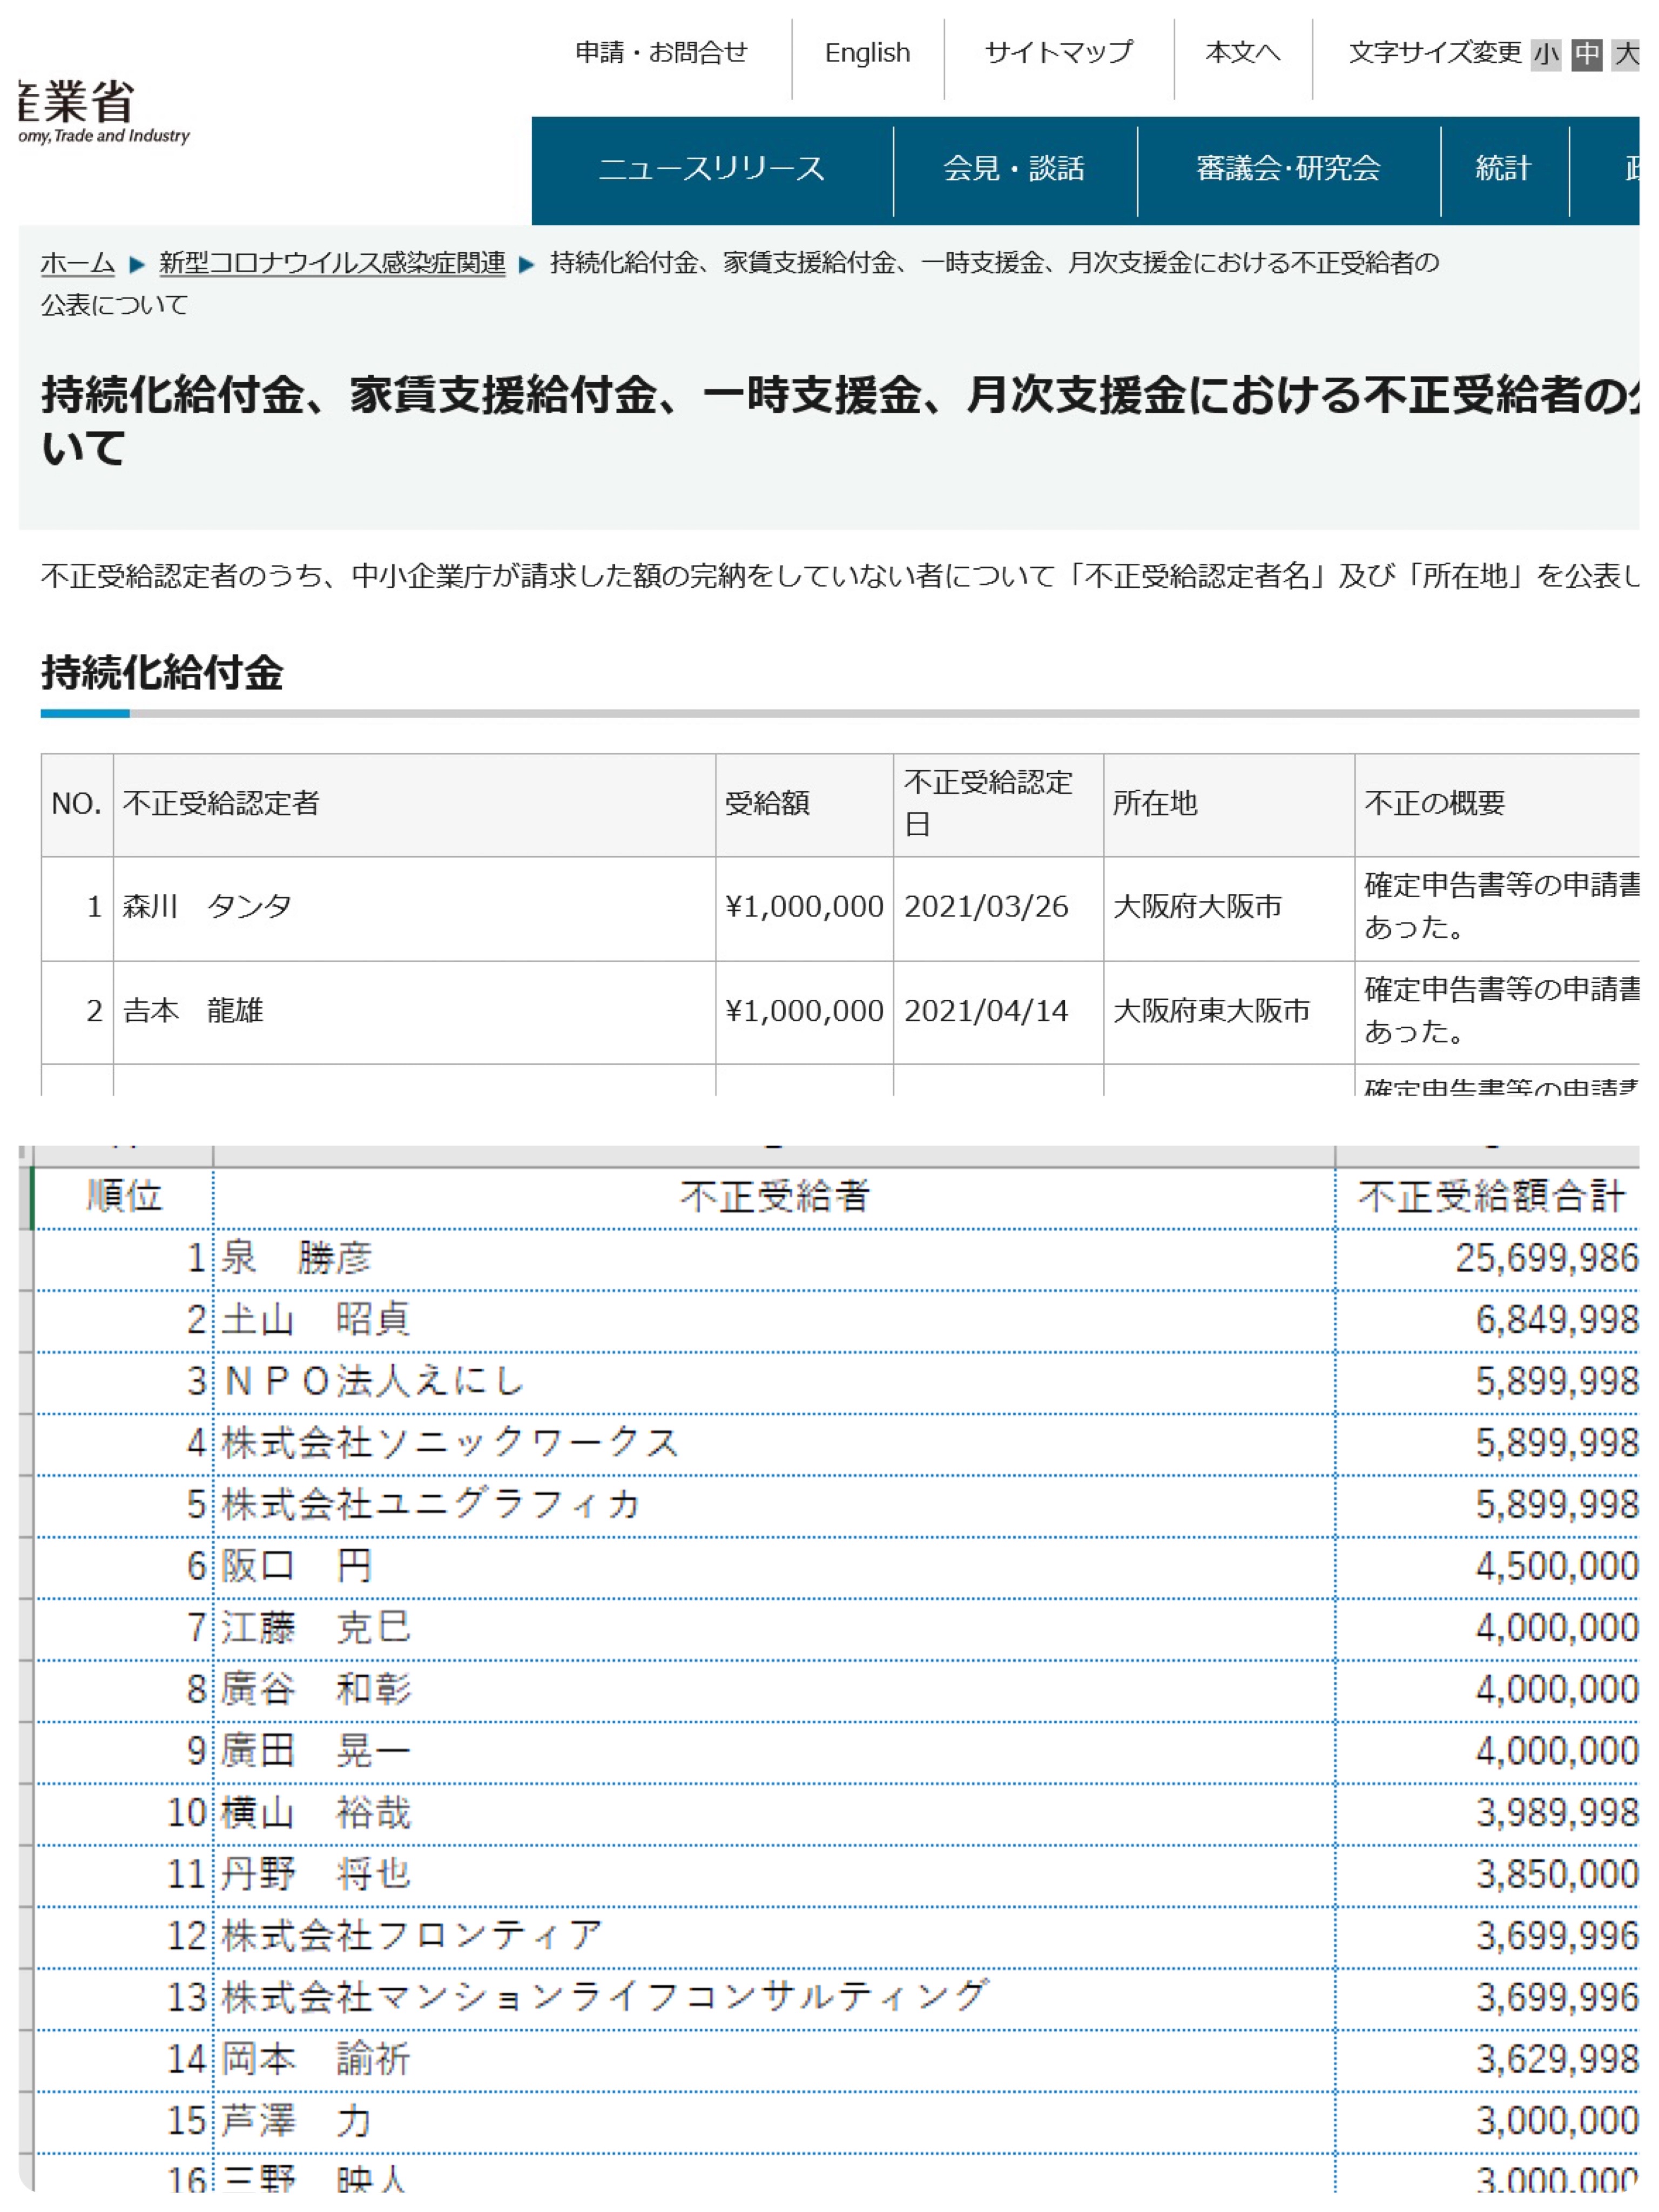Viewport: 1659px width, 2212px height.
Task: Select the cell 土山 昭貞
Action: tap(774, 1321)
